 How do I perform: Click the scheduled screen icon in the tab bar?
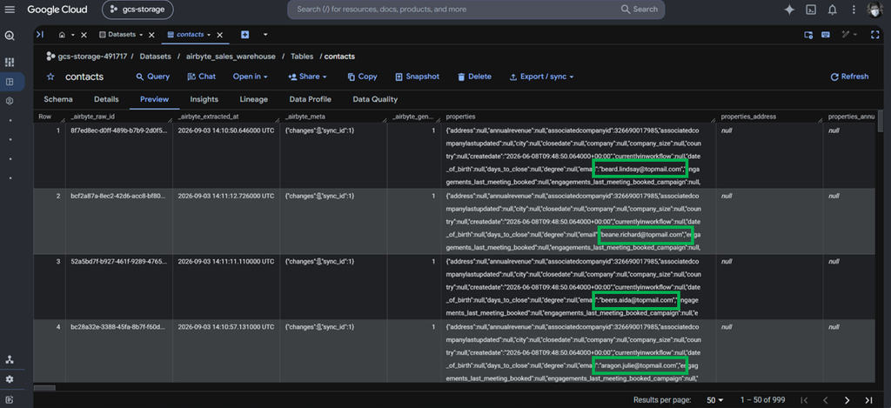[x=808, y=35]
